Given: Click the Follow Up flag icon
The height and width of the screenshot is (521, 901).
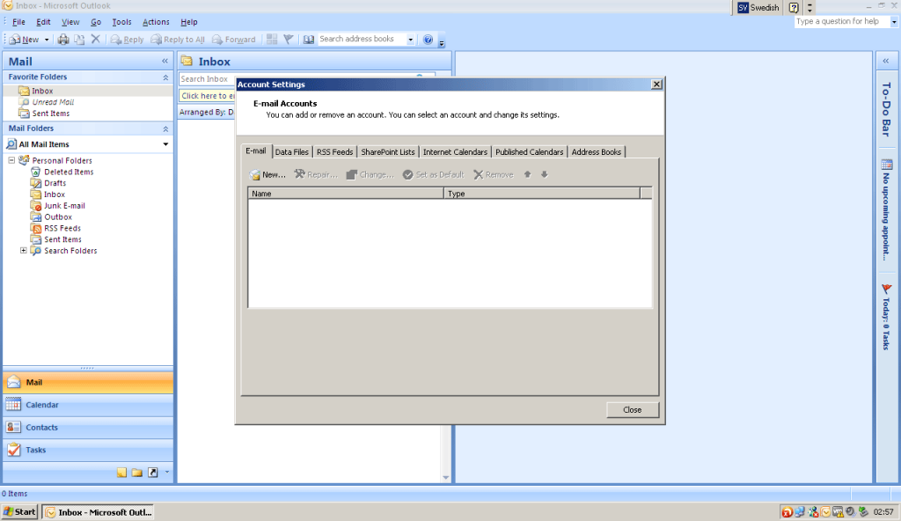Looking at the screenshot, I should 289,39.
